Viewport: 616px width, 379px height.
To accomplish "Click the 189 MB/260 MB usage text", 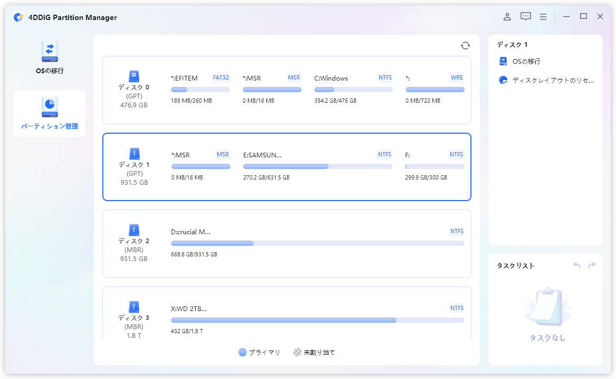I will click(191, 101).
